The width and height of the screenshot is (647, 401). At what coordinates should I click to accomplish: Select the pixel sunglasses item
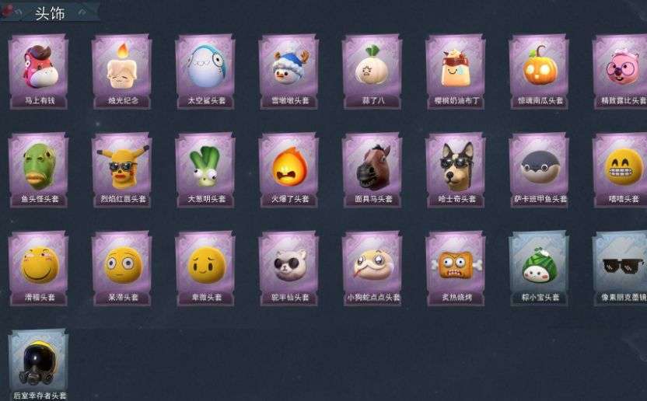click(x=621, y=268)
